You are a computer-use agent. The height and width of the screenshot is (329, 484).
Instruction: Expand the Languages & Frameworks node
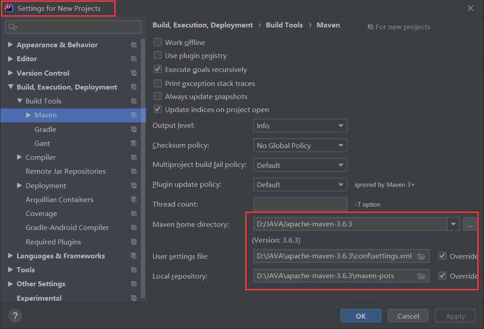(x=10, y=256)
